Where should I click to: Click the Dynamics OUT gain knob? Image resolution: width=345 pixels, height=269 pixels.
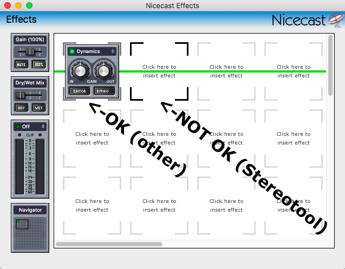[103, 70]
